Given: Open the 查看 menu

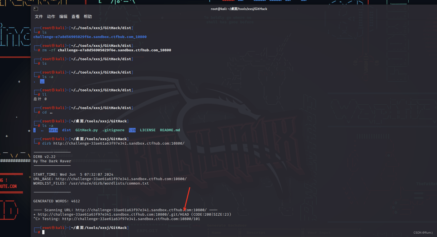Looking at the screenshot, I should click(76, 17).
